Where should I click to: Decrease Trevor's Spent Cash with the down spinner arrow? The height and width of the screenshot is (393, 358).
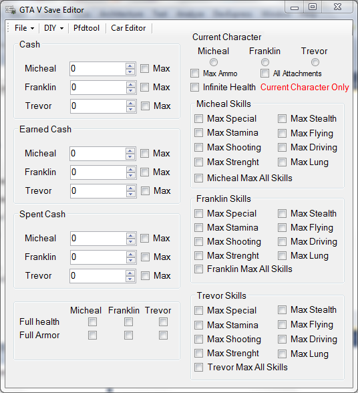(x=130, y=279)
